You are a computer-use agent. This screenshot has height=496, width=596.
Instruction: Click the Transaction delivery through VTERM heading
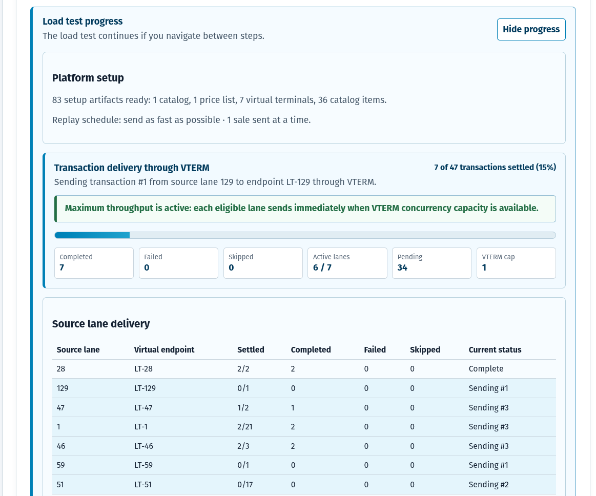[132, 168]
